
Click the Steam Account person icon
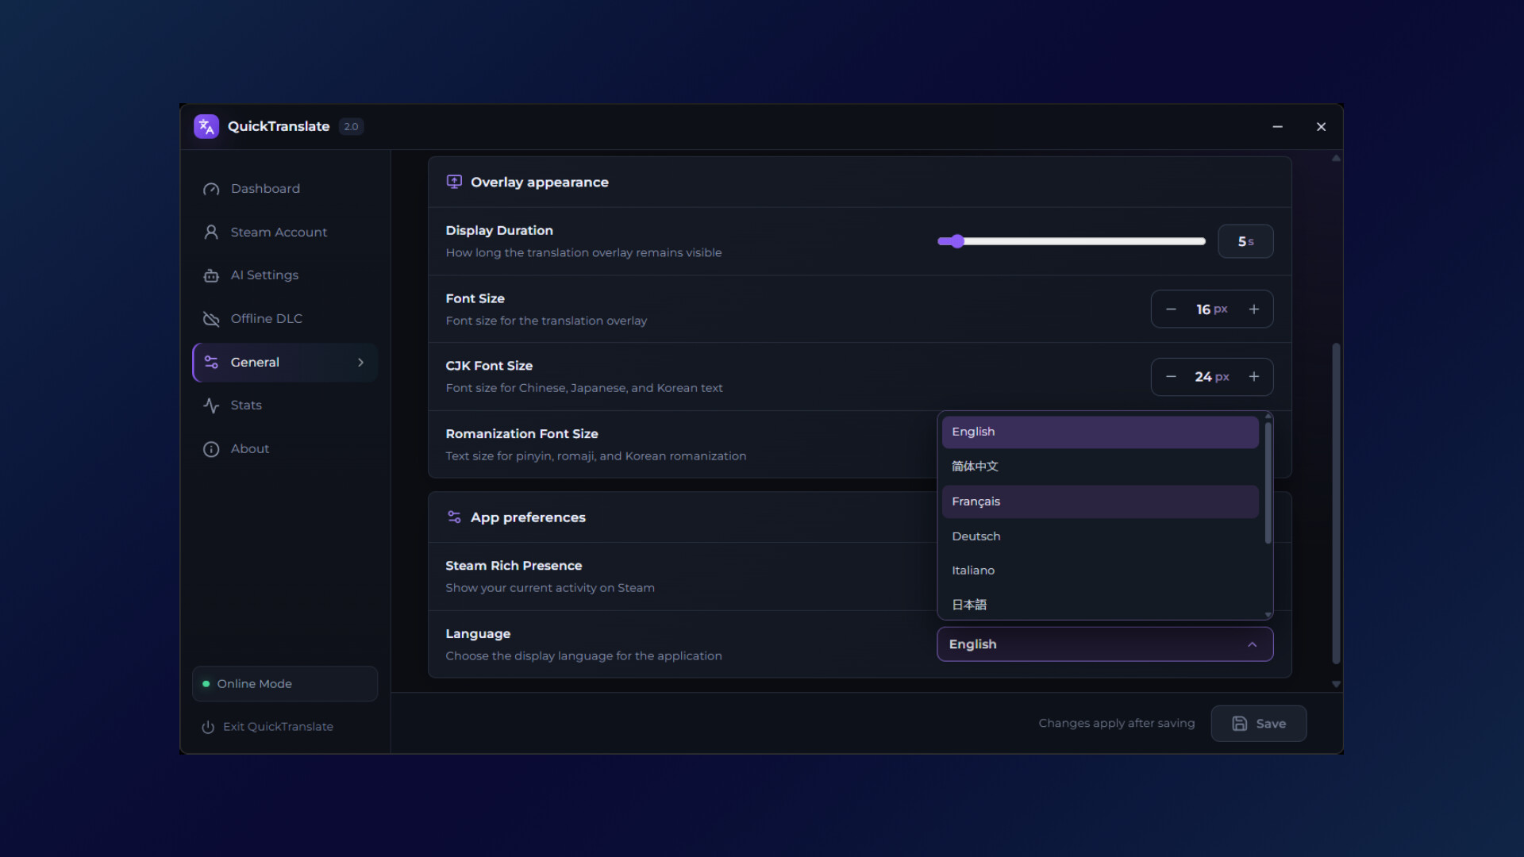[211, 232]
